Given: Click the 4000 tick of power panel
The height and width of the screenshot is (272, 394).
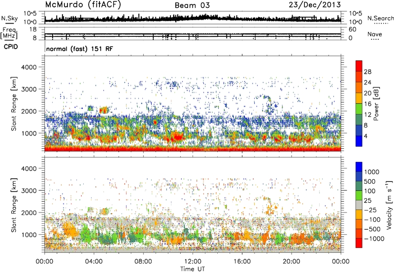Looking at the screenshot, I should pyautogui.click(x=29, y=67).
